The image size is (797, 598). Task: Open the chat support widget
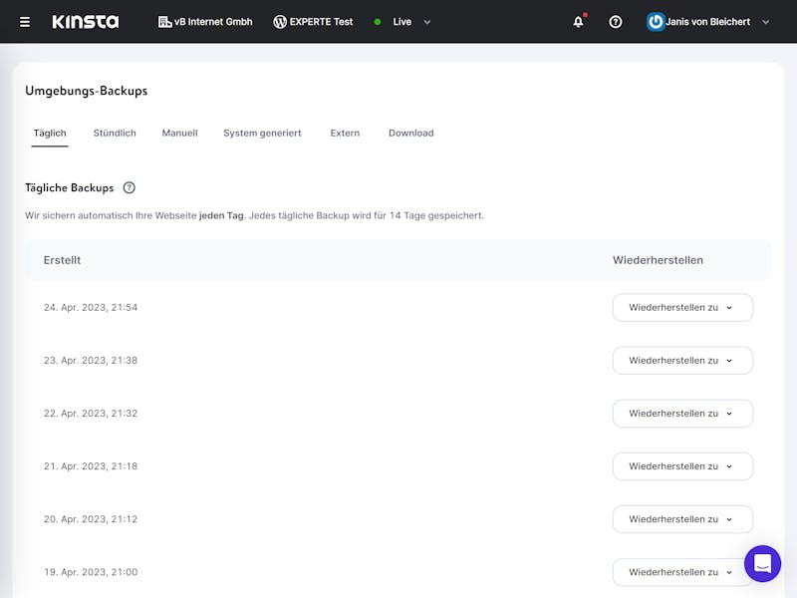point(762,564)
